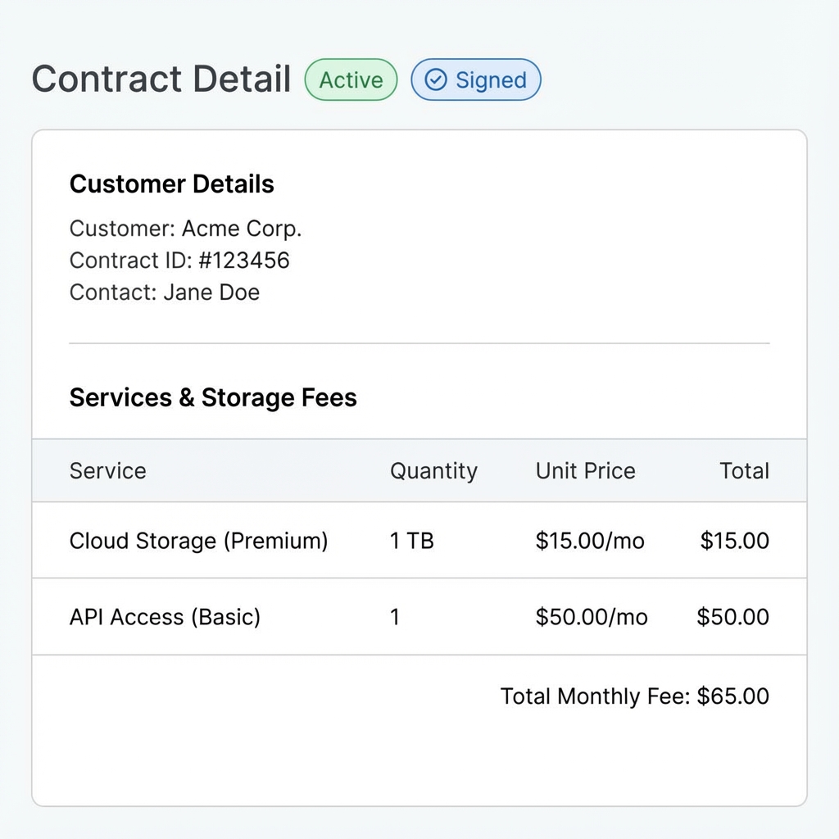Select the Customer Details heading

pyautogui.click(x=171, y=184)
